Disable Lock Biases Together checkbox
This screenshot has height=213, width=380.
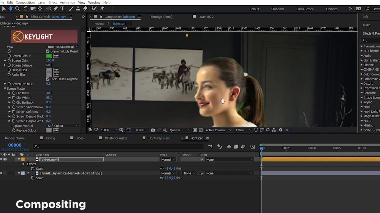[x=47, y=79]
